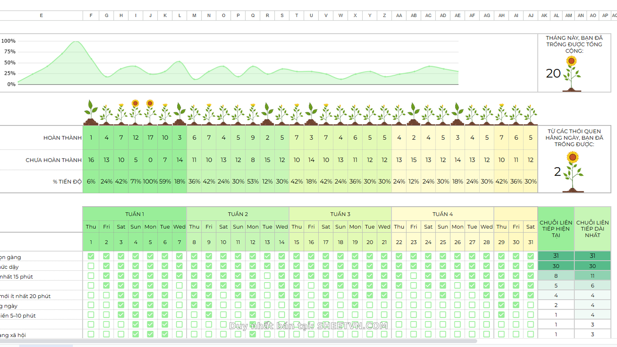Click the seedling sprout above Fri day 16

(311, 113)
